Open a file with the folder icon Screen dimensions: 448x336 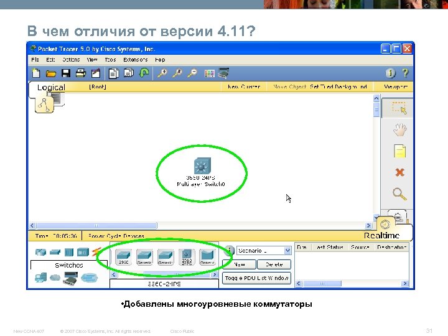click(x=51, y=73)
